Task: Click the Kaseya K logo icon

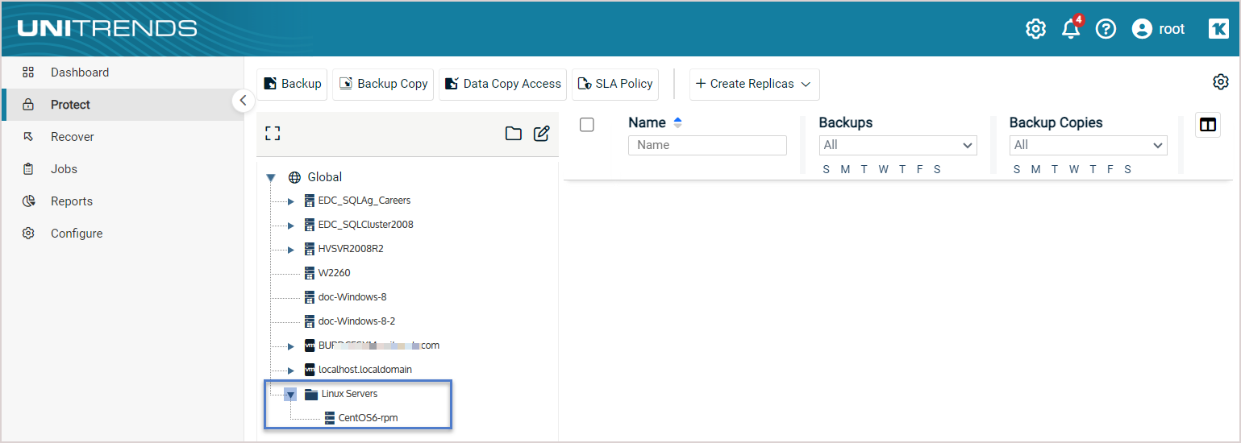Action: pyautogui.click(x=1218, y=29)
